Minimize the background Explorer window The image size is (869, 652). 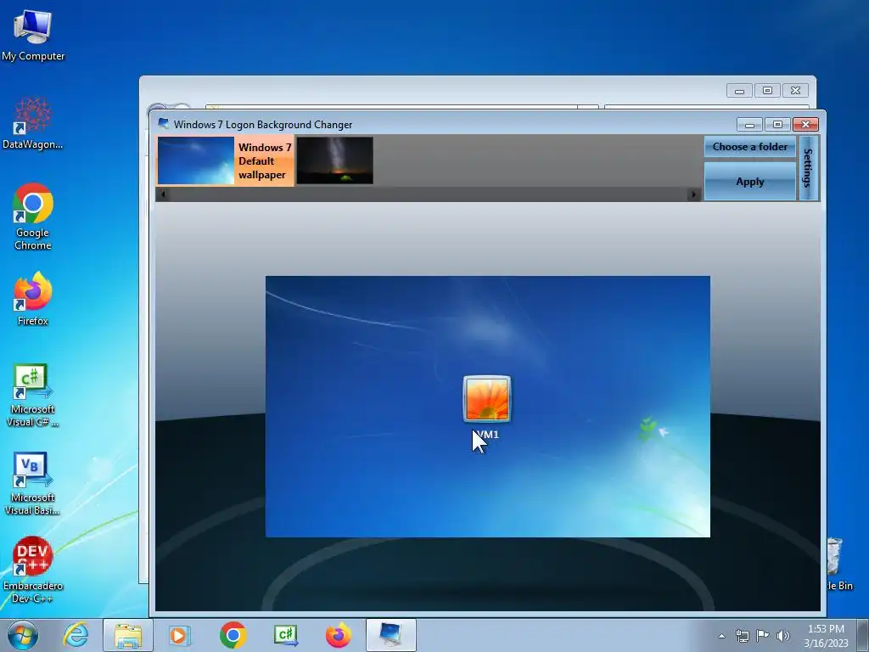coord(739,90)
